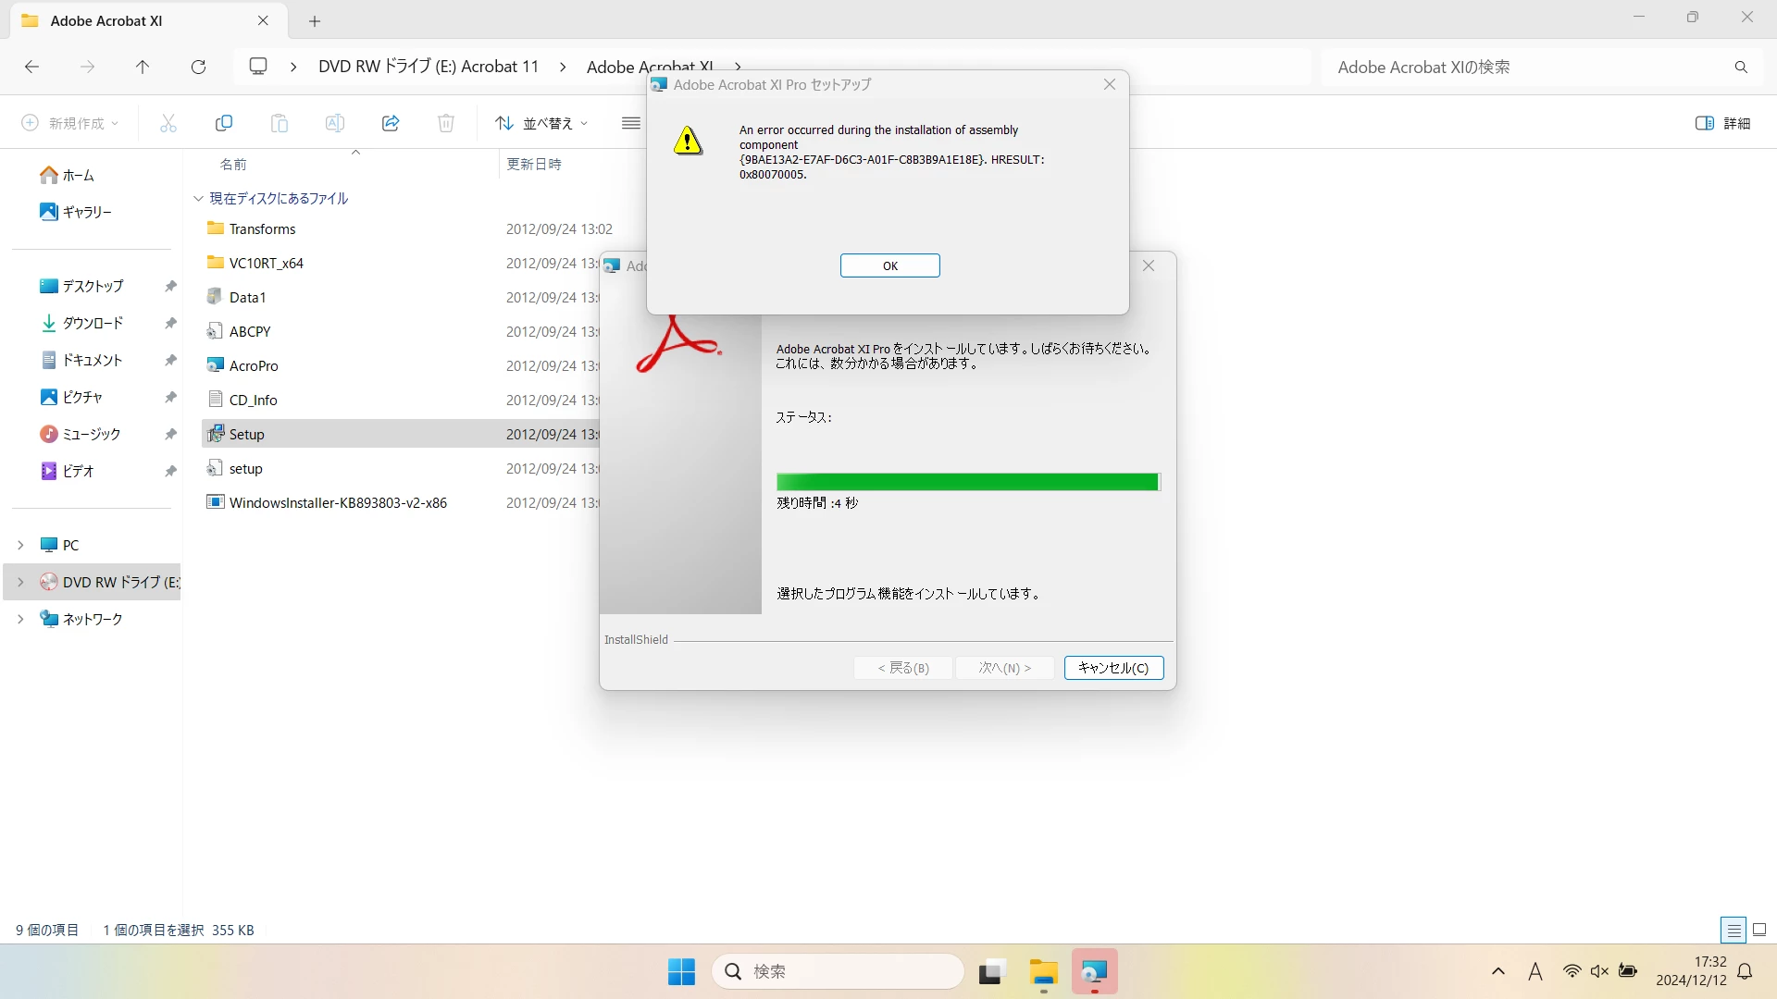
Task: Open File Explorer from the taskbar
Action: [1043, 972]
